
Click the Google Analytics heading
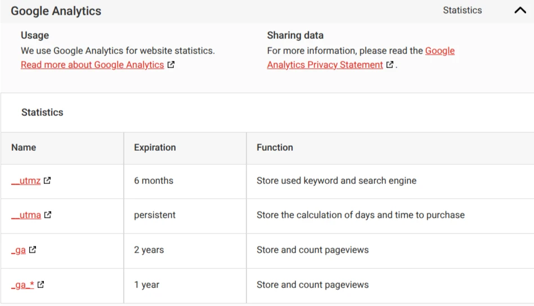tap(56, 11)
